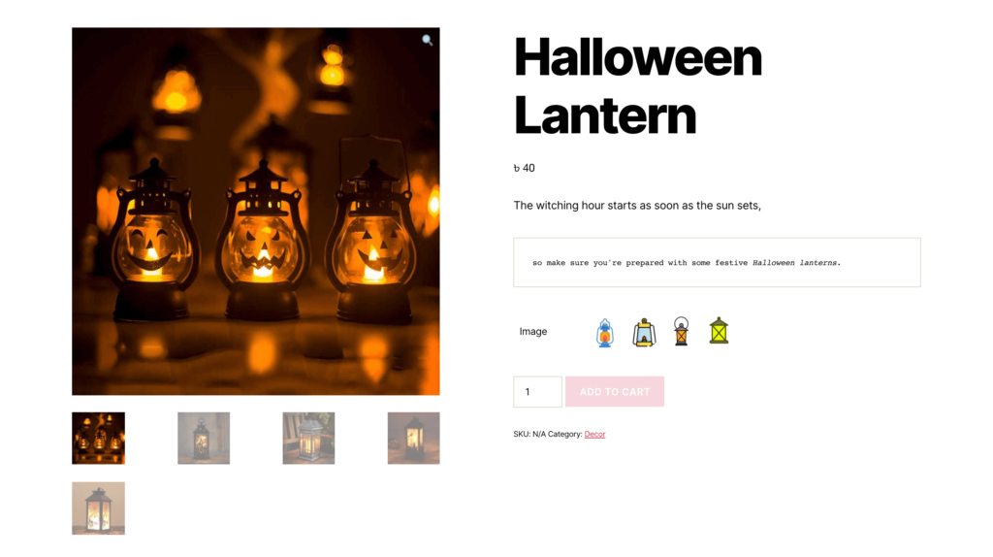Open the beige background lantern thumbnail
The height and width of the screenshot is (557, 993).
[x=98, y=508]
